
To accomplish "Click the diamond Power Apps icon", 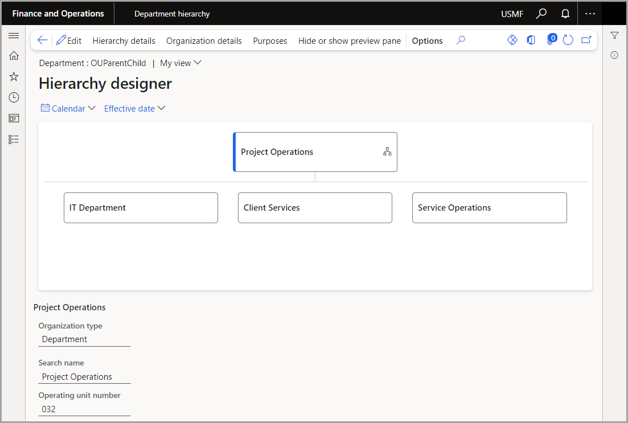I will 512,40.
